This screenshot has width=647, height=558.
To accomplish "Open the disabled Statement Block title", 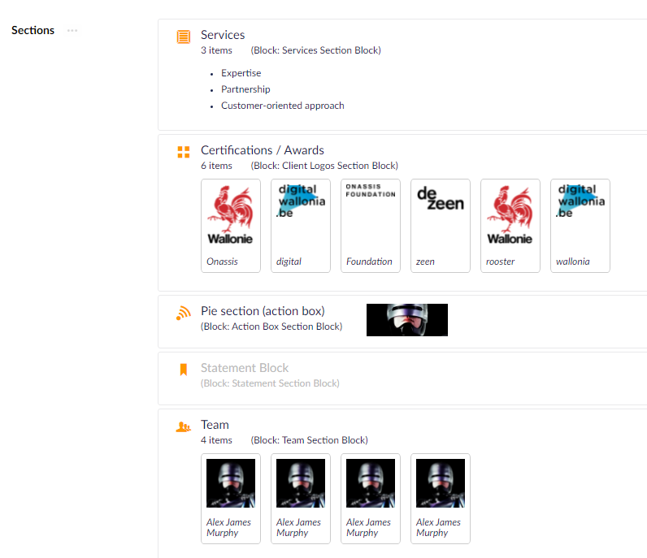I will 245,368.
